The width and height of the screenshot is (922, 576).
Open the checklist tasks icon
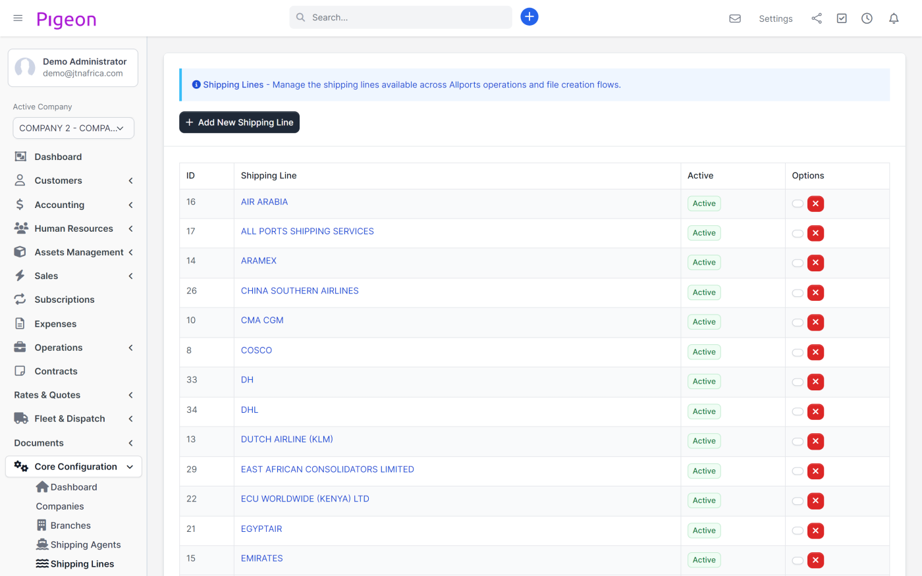point(842,18)
